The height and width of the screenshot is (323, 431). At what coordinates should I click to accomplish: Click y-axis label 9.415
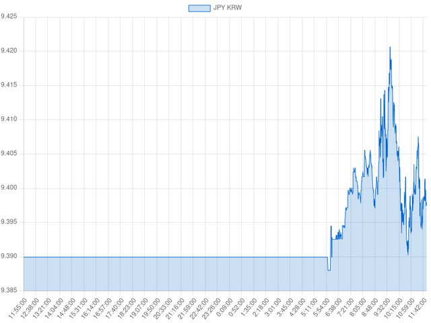(9, 85)
